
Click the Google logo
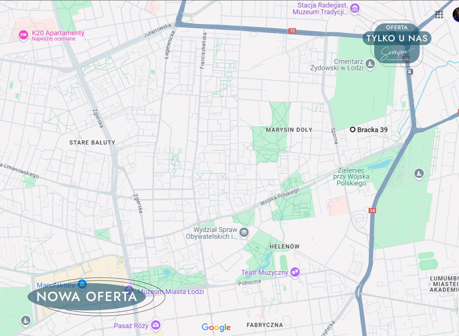(216, 328)
